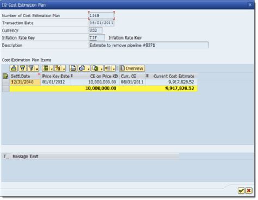Click the Transaction Date field
Viewport: 258px width, 200px height.
pos(101,23)
